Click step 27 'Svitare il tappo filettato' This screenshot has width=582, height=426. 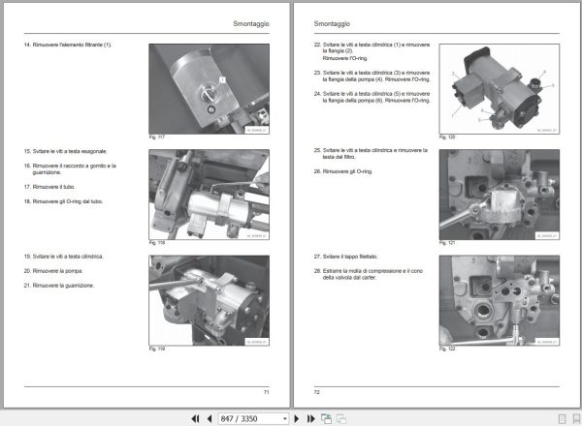346,257
